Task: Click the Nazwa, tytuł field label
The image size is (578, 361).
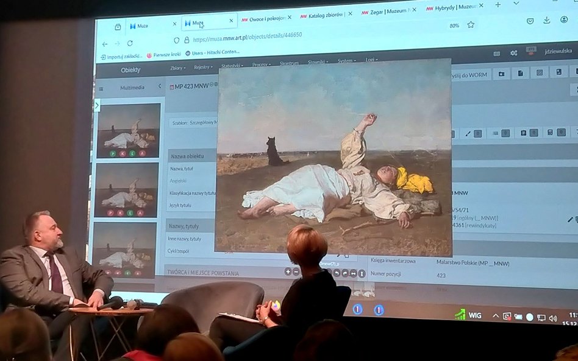Action: click(x=181, y=169)
